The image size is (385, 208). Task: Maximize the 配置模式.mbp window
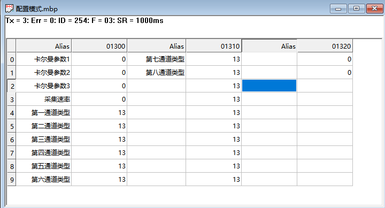pyautogui.click(x=356, y=9)
